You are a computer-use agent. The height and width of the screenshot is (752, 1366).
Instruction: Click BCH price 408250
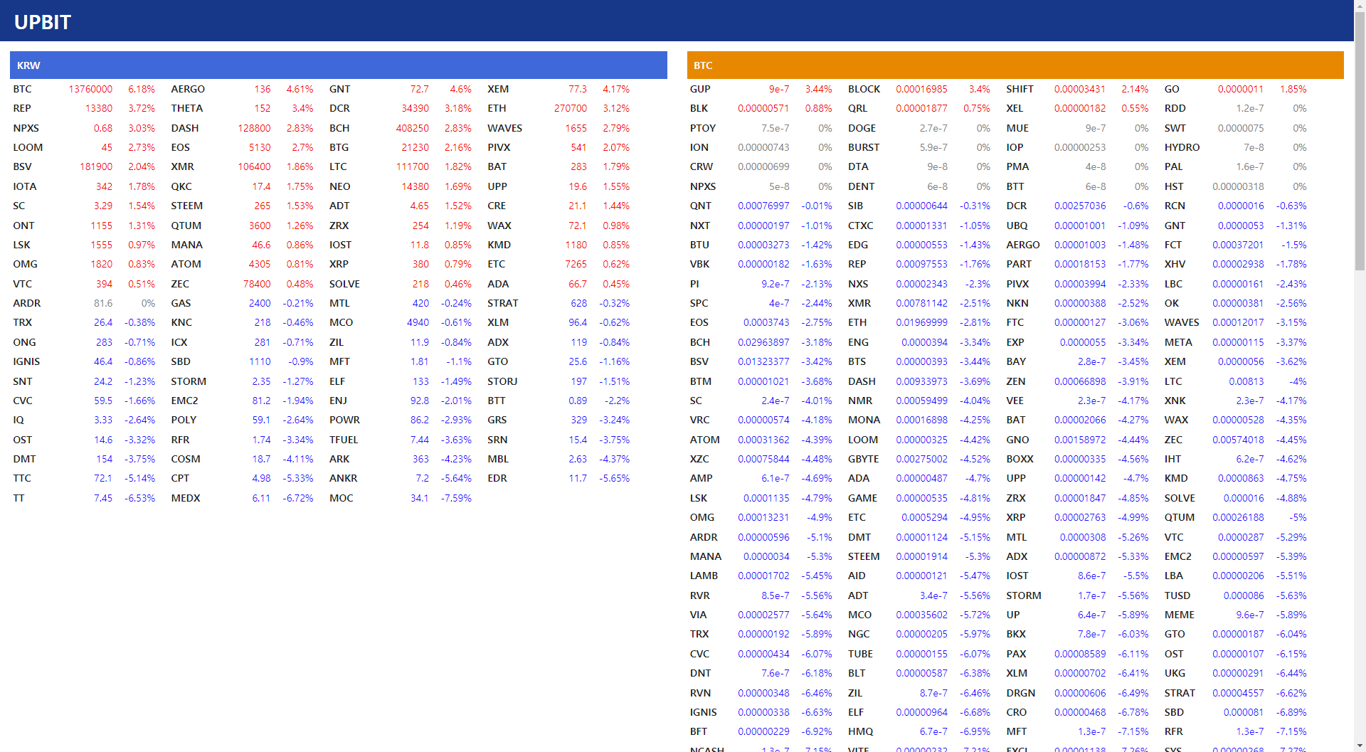pyautogui.click(x=413, y=128)
